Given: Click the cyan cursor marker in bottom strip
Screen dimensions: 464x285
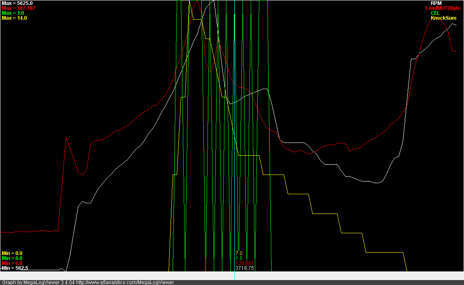Looking at the screenshot, I should [x=234, y=276].
